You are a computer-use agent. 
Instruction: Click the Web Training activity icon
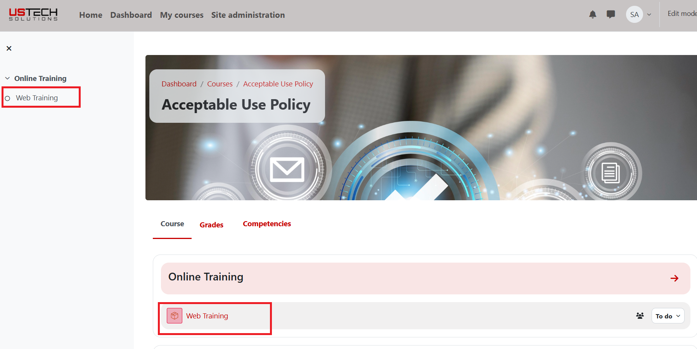coord(175,316)
